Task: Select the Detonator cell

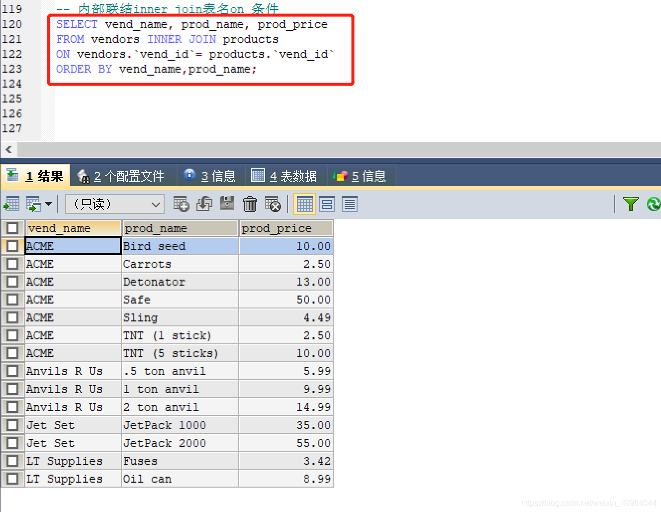Action: [x=180, y=282]
